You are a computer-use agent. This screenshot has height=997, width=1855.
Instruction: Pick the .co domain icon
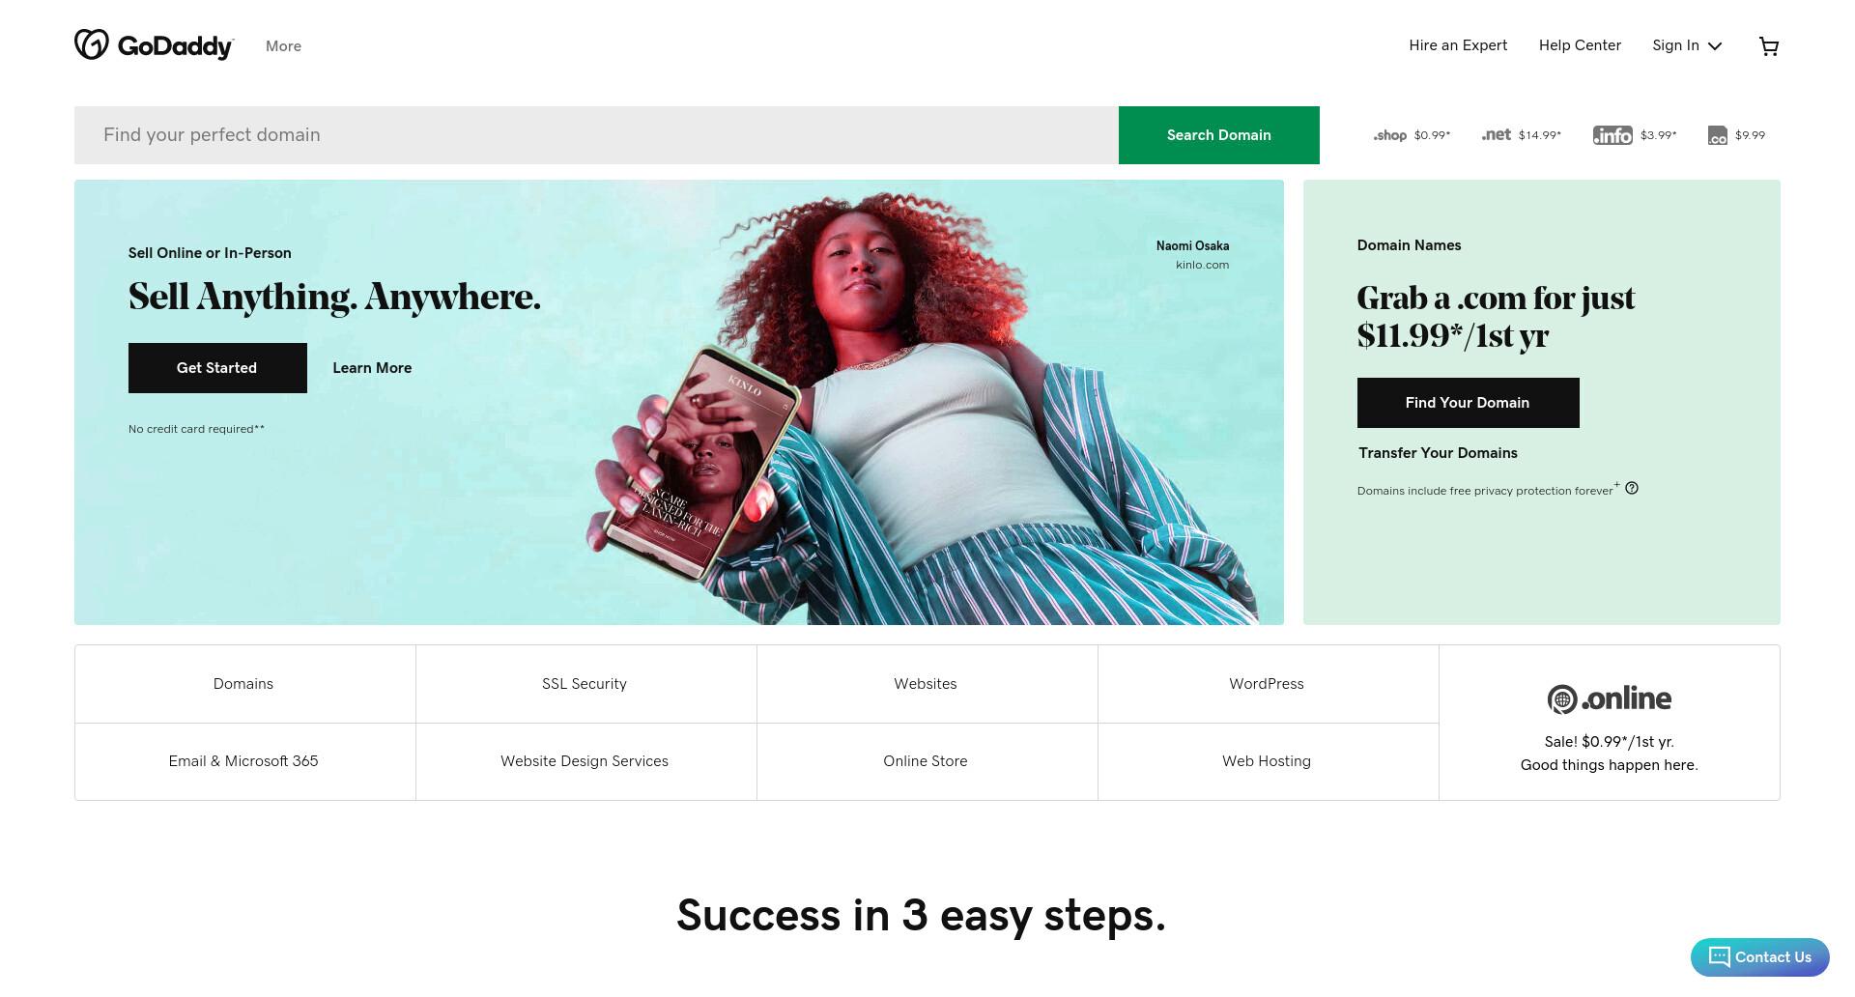tap(1717, 135)
